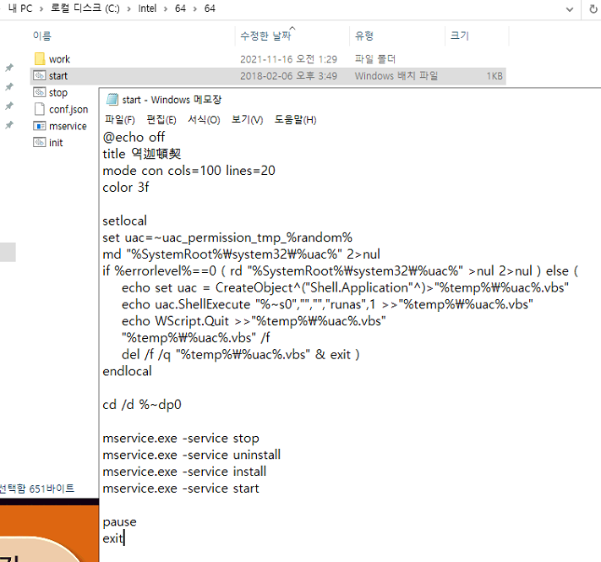The height and width of the screenshot is (562, 601).
Task: Expand the address bar history dropdown
Action: click(570, 9)
